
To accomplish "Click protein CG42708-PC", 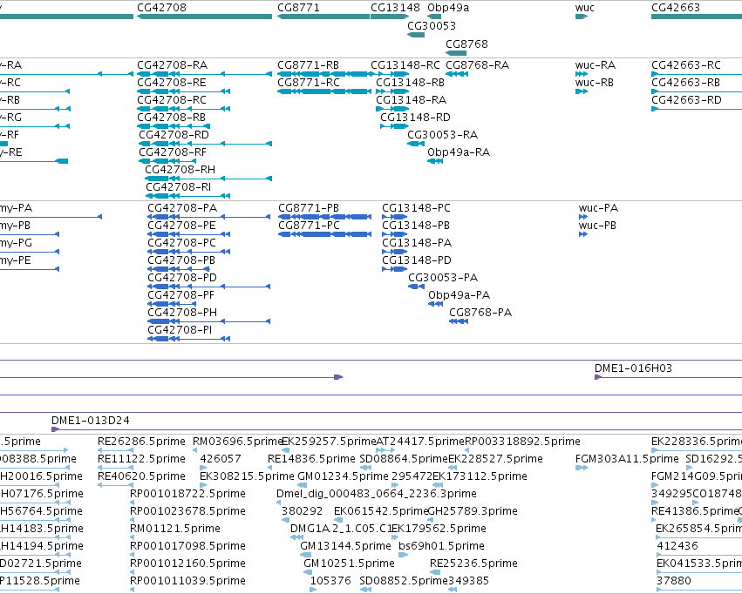I will (181, 243).
